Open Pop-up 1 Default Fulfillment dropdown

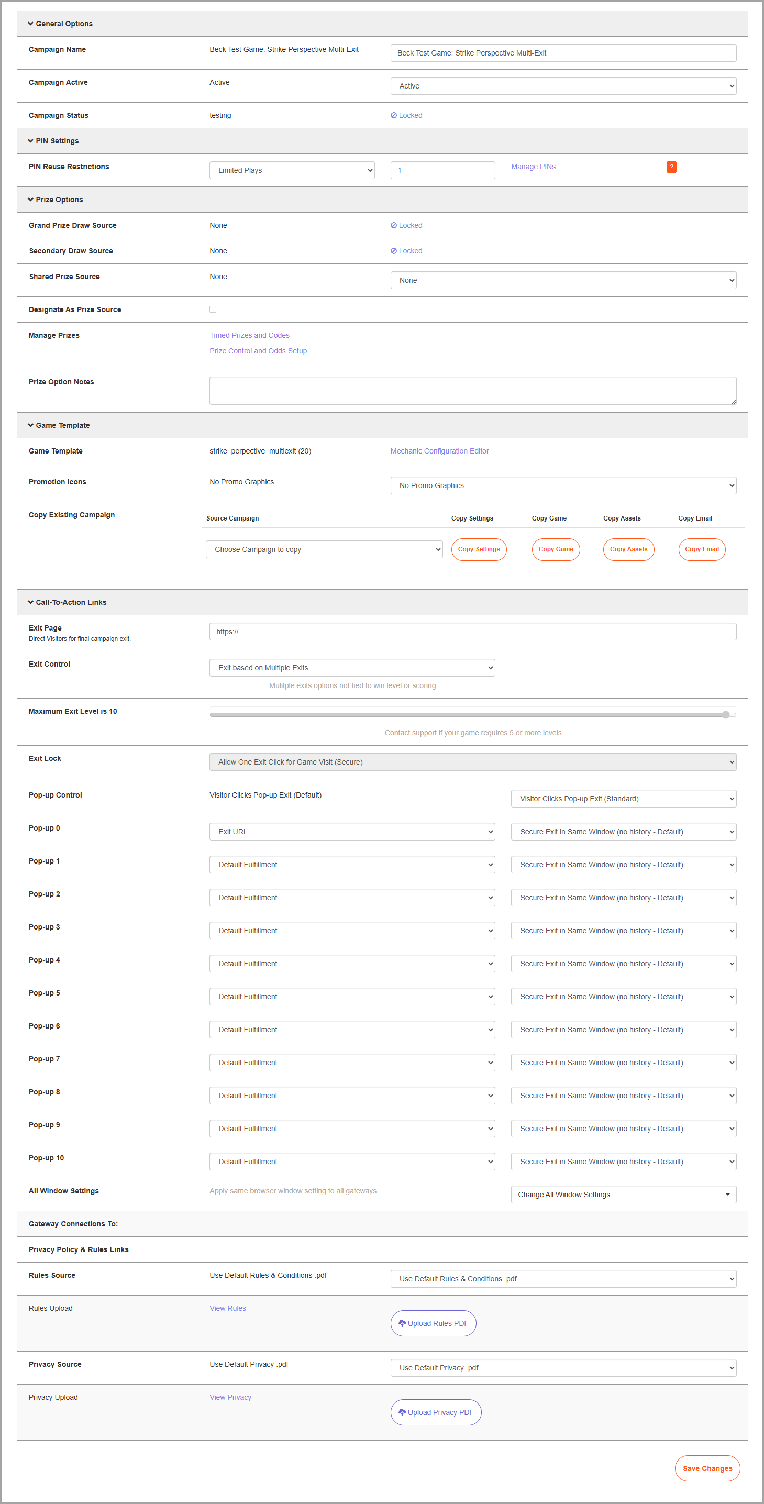(x=352, y=865)
